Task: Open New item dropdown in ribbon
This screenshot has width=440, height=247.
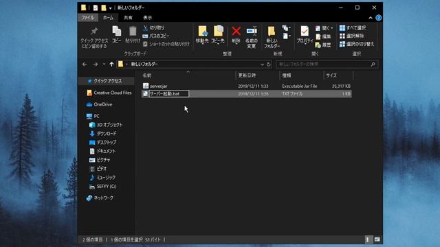Action: point(286,28)
